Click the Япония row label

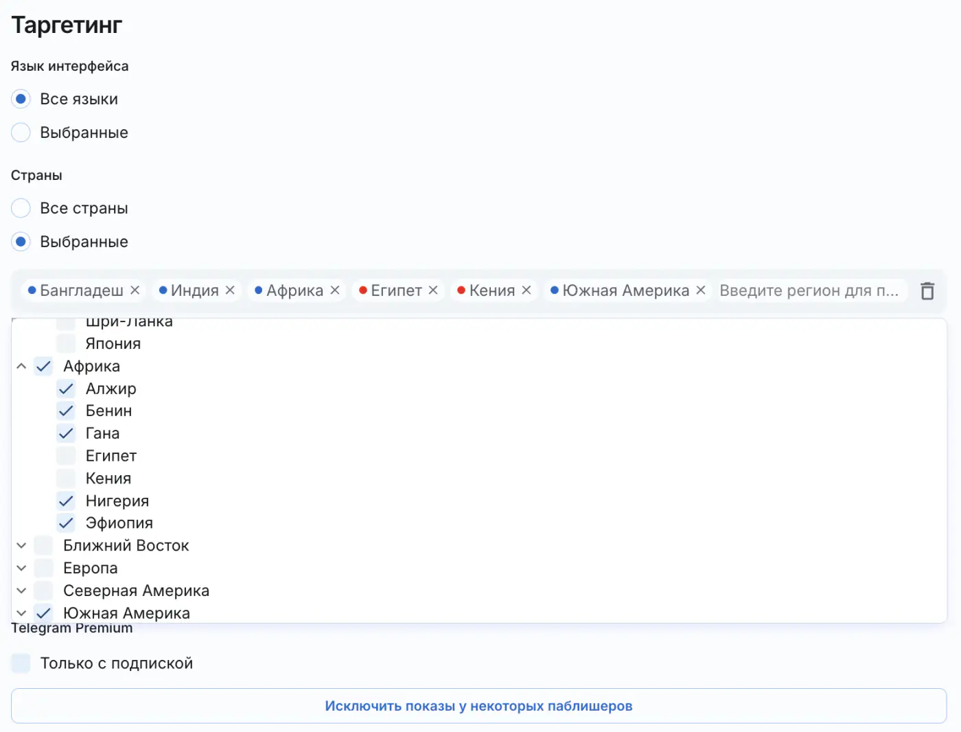point(113,343)
